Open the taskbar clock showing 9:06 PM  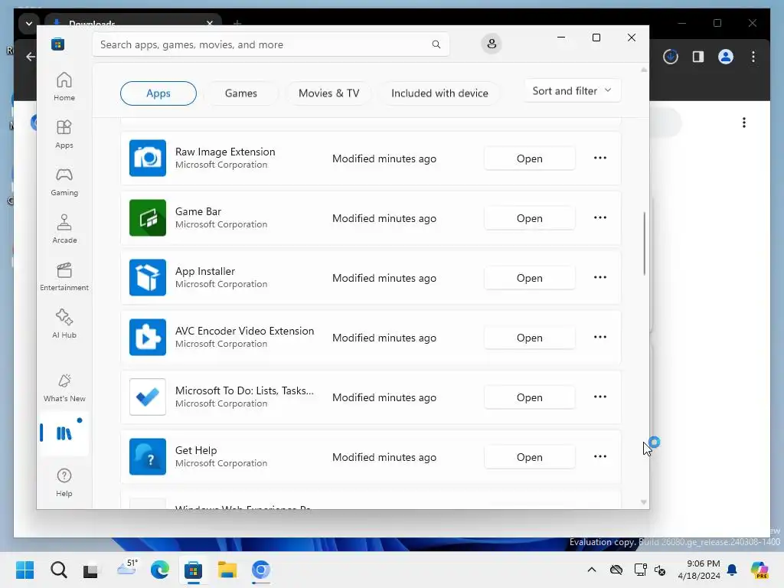699,570
